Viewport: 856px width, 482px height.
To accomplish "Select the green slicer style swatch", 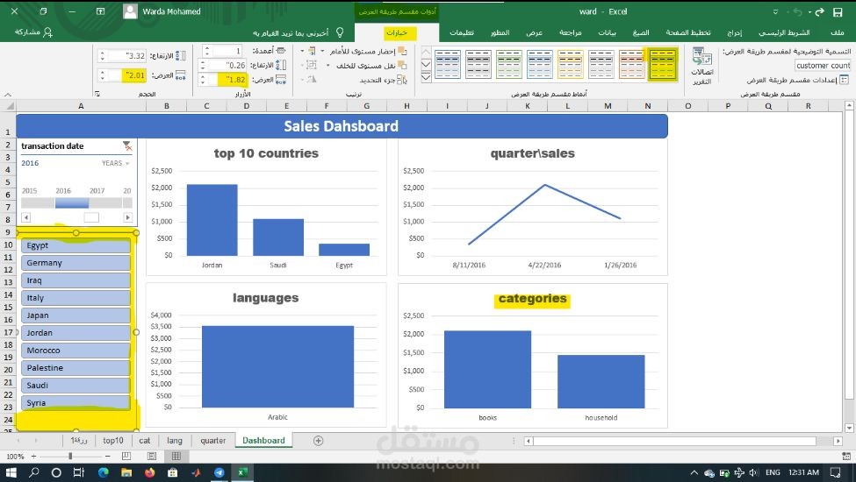I will (509, 64).
